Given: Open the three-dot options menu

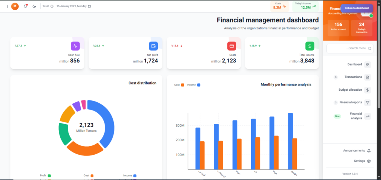Looking at the screenshot, I should (x=7, y=6).
